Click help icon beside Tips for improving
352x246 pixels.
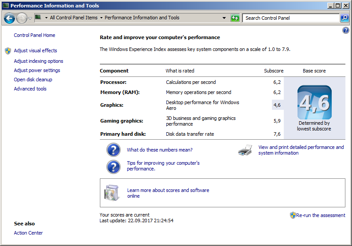point(114,167)
